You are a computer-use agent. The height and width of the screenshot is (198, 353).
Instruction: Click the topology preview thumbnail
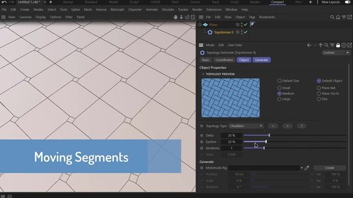[x=231, y=98]
